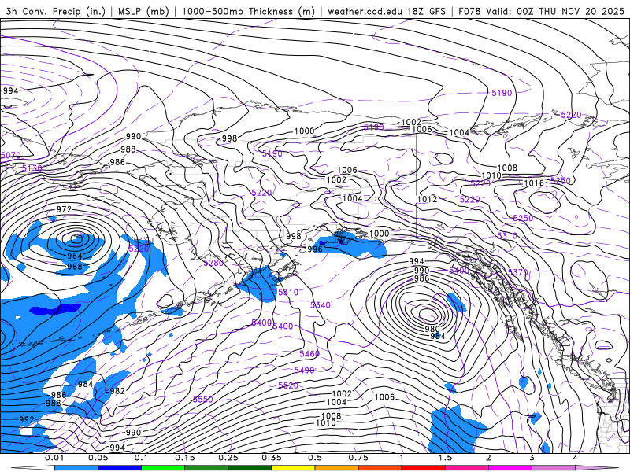Click the bright green 0.1–0.15 legend swatch
Viewport: 630px width, 472px height.
(x=163, y=468)
